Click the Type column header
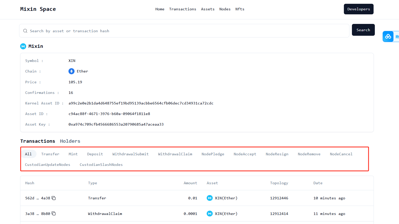This screenshot has width=399, height=224. pos(93,183)
